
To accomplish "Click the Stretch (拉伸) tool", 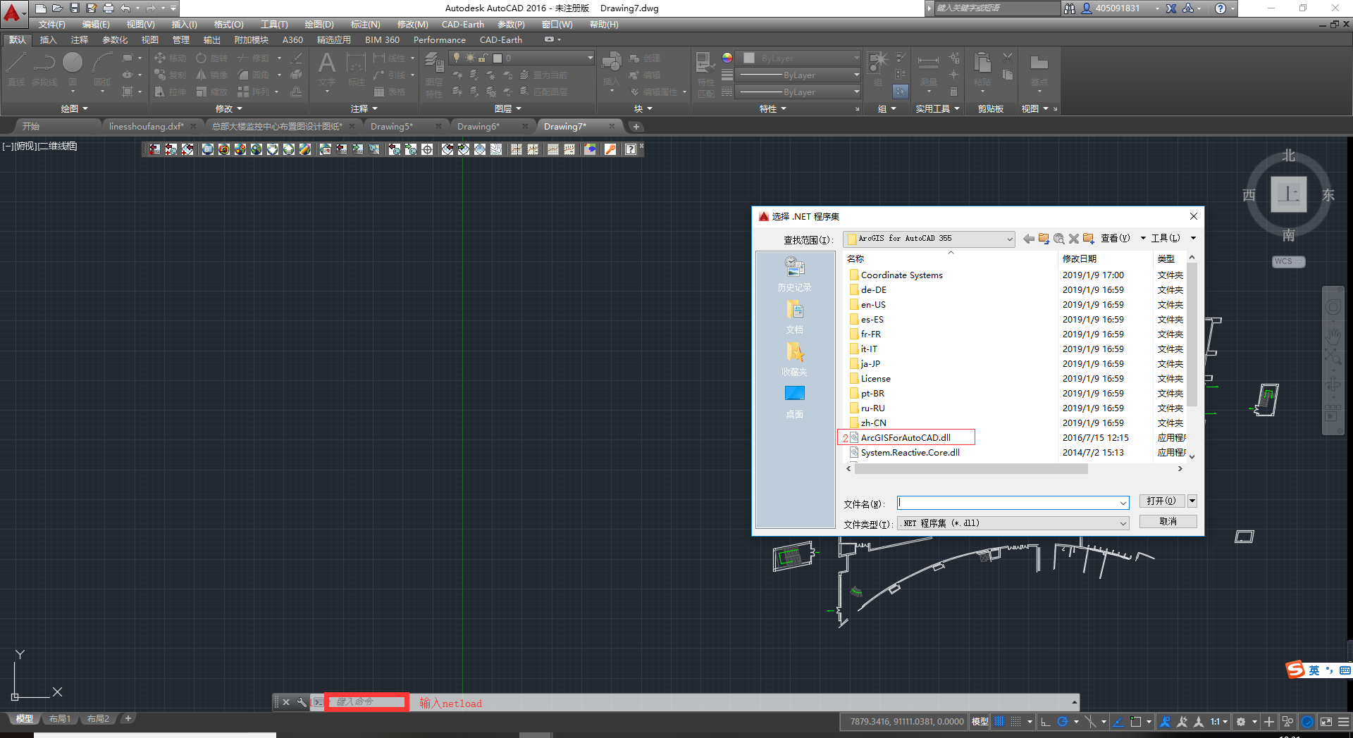I will [x=170, y=92].
